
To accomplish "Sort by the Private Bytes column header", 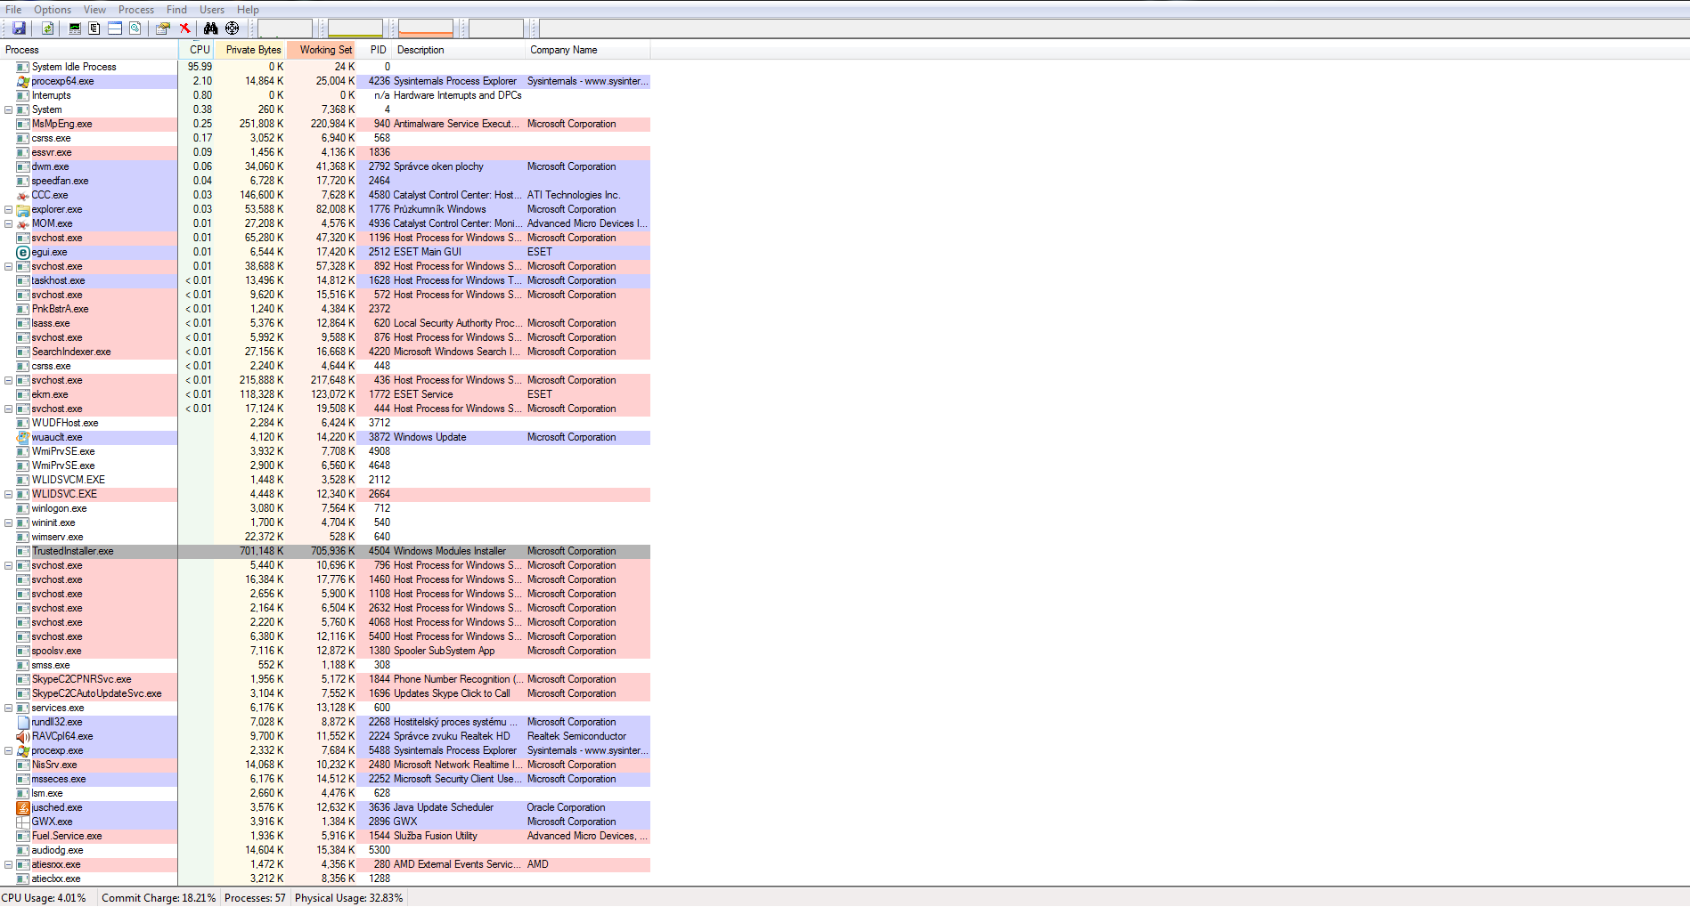I will (250, 50).
